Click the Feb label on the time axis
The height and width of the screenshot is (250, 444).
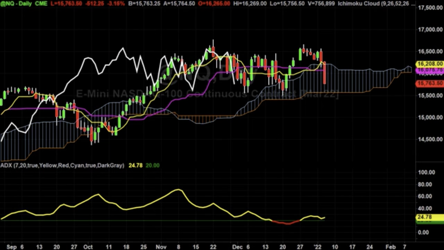390,247
